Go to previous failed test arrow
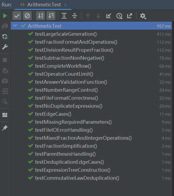Screen dimensions: 174x196 point(88,16)
